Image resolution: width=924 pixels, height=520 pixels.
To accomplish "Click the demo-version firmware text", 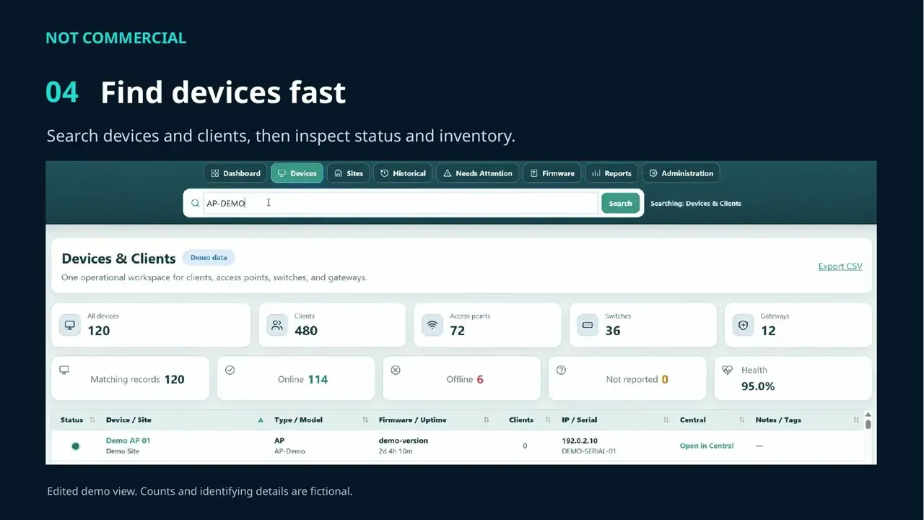I will [404, 441].
